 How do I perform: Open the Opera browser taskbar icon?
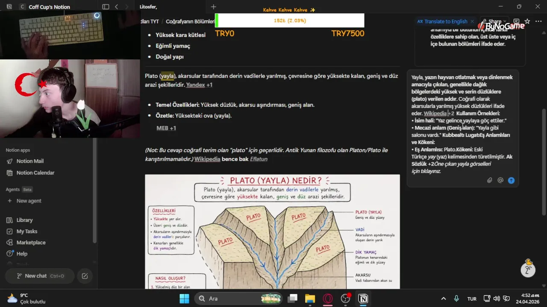328,298
